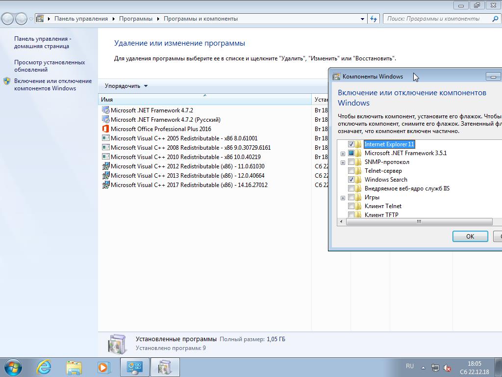The width and height of the screenshot is (502, 377).
Task: Click the shield icon beside Включение или отключение
Action: 7,81
